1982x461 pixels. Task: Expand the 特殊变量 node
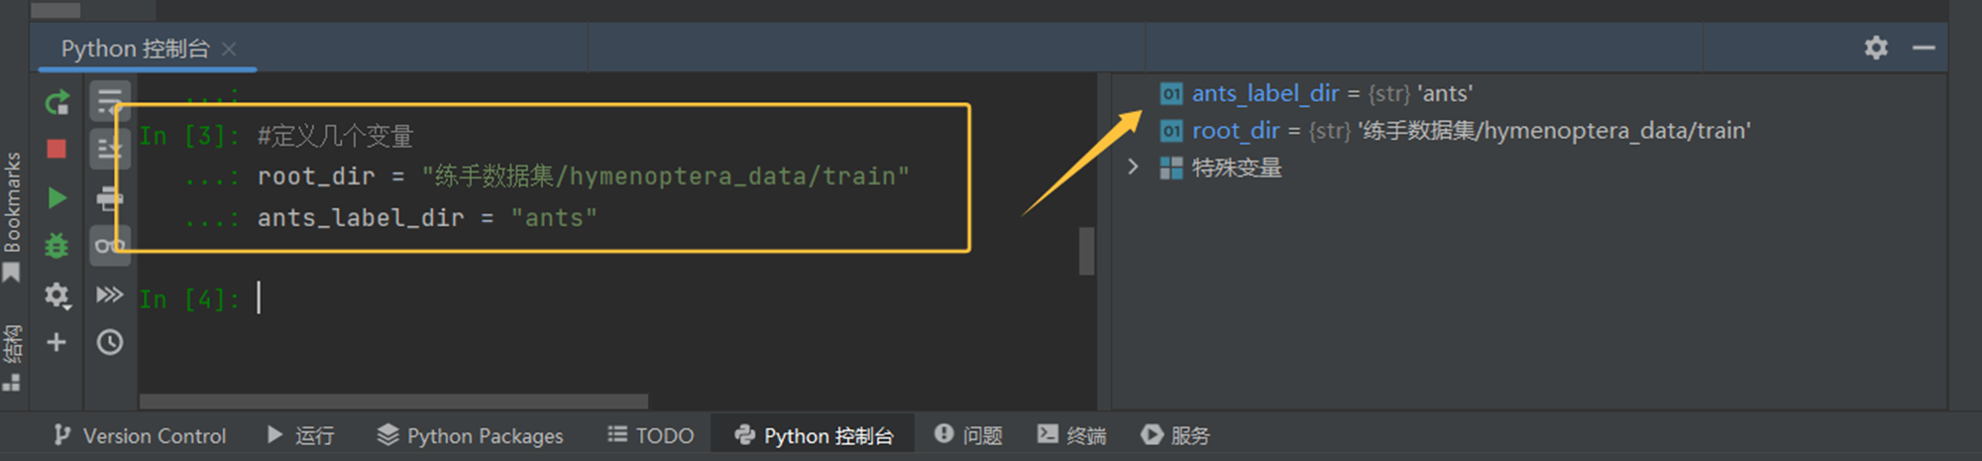tap(1133, 167)
